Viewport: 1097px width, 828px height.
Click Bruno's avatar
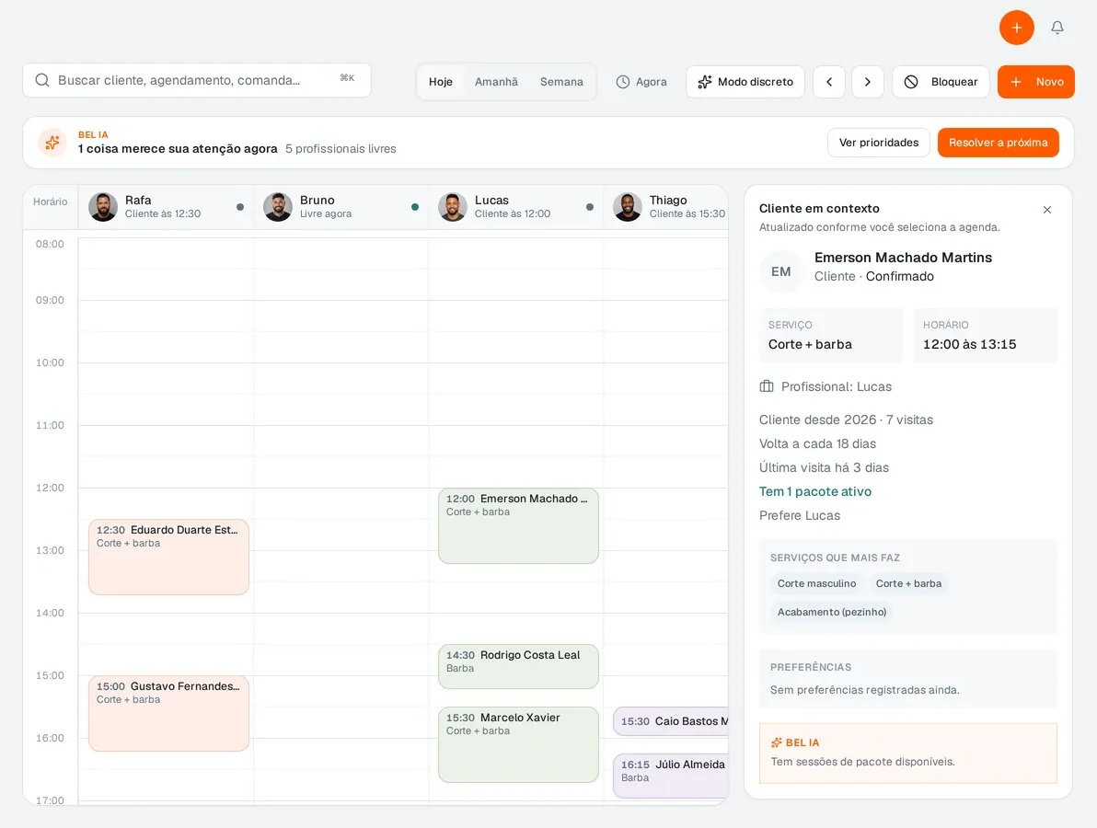pos(278,207)
